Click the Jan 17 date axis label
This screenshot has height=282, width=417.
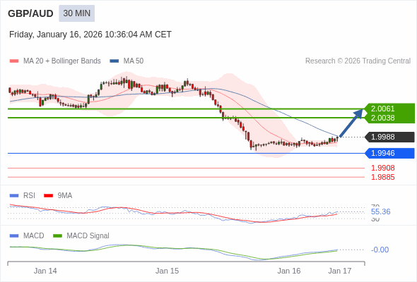pyautogui.click(x=340, y=271)
